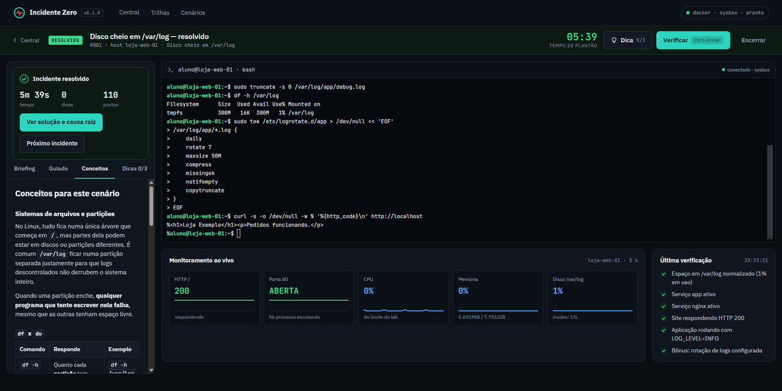Open the Cenários navigation item
782x391 pixels.
(x=192, y=13)
